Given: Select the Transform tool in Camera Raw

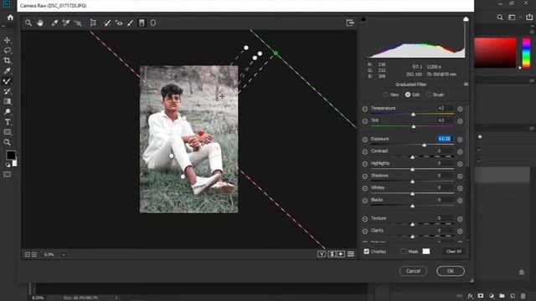Looking at the screenshot, I should (93, 23).
